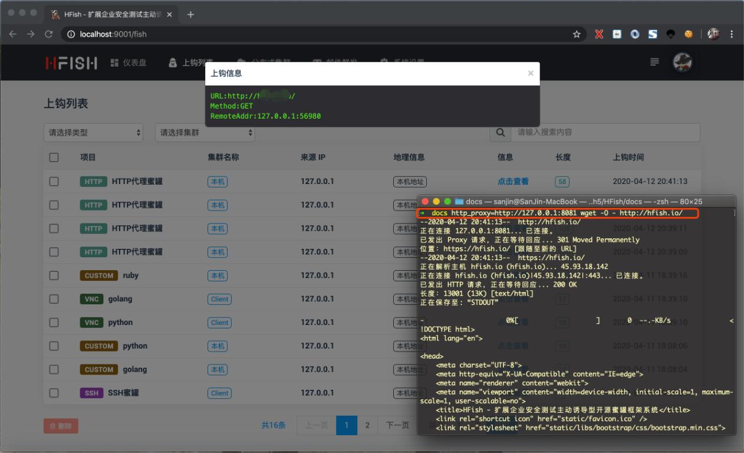Open the HFish user avatar with hat

pos(682,62)
